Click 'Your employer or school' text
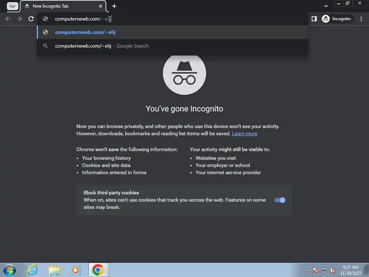 [223, 165]
